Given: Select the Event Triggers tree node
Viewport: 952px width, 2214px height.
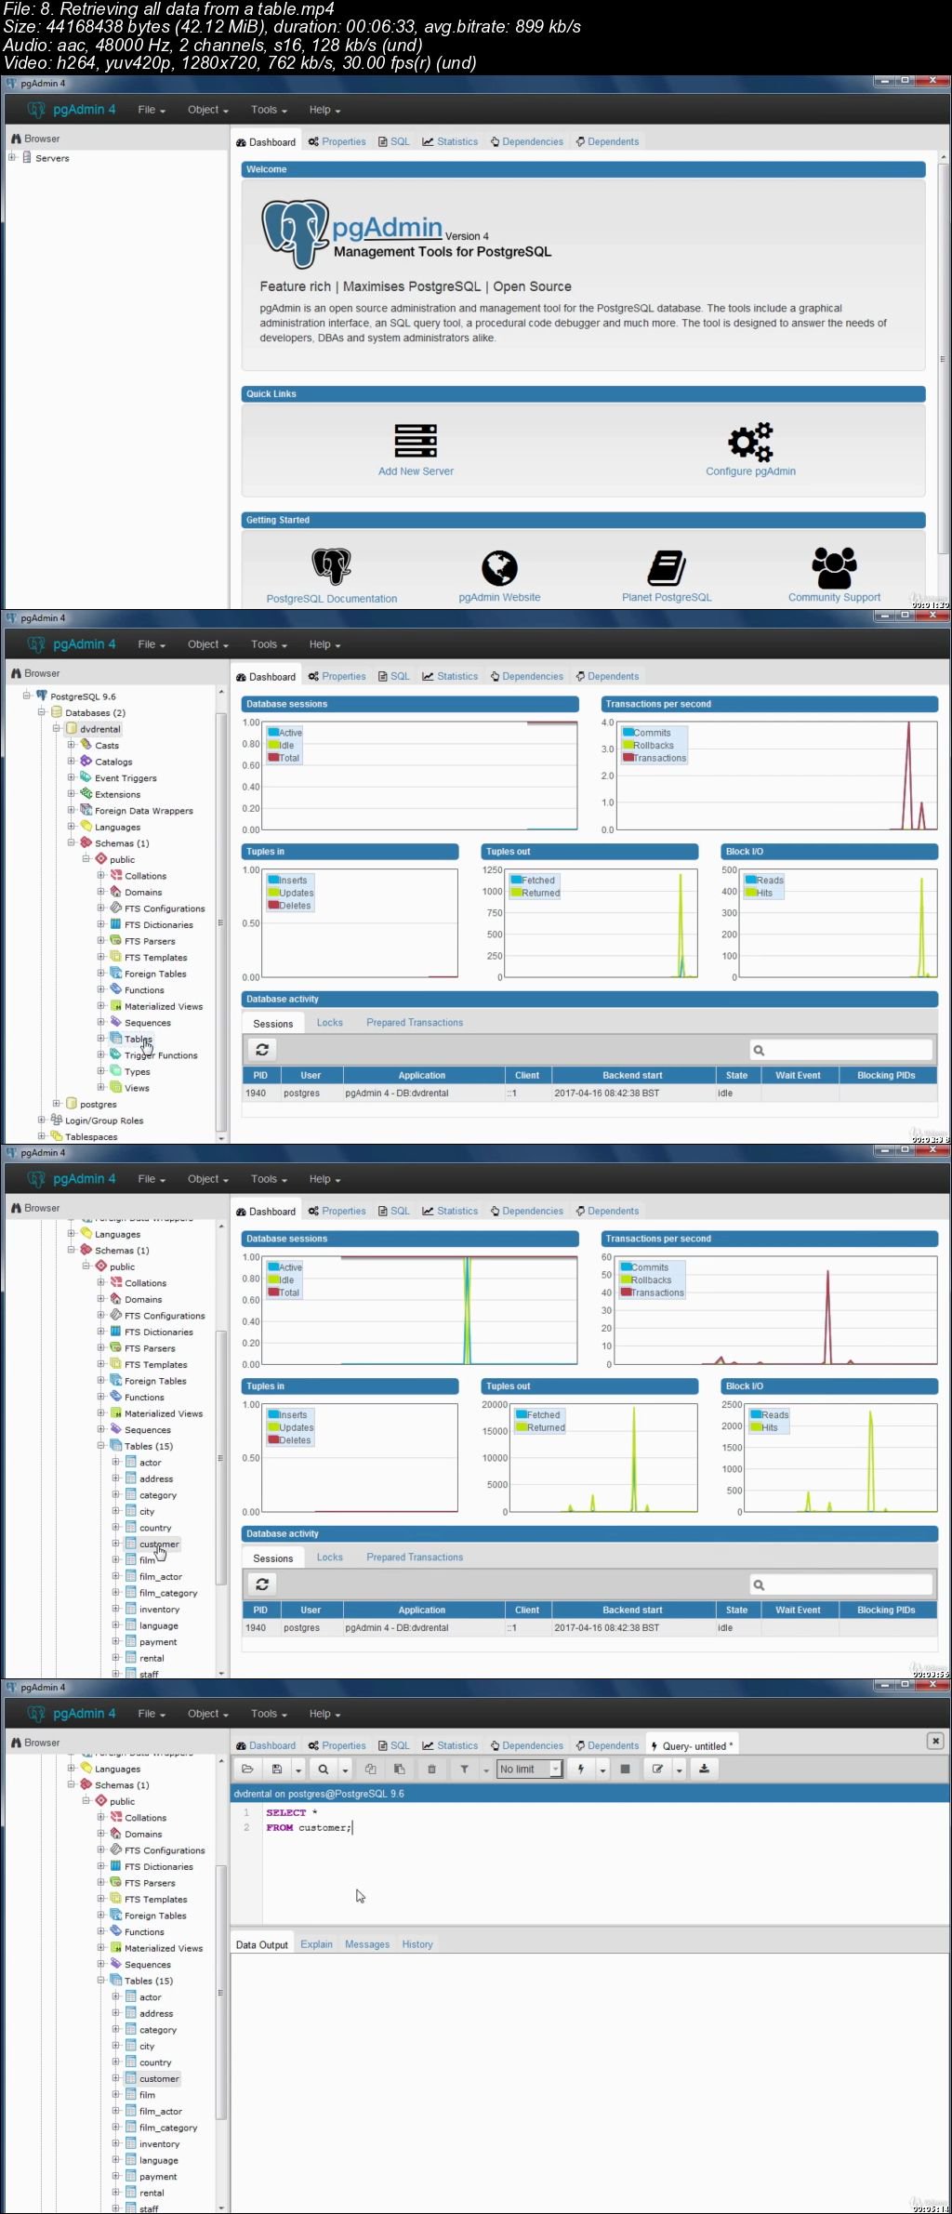Looking at the screenshot, I should click(125, 778).
